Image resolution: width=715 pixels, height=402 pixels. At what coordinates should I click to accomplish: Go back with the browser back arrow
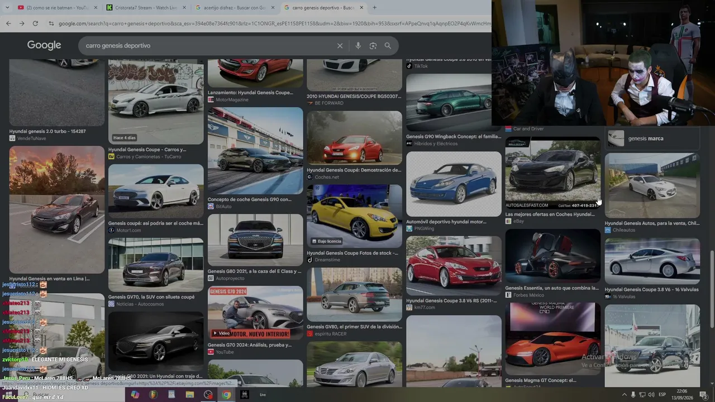click(8, 23)
